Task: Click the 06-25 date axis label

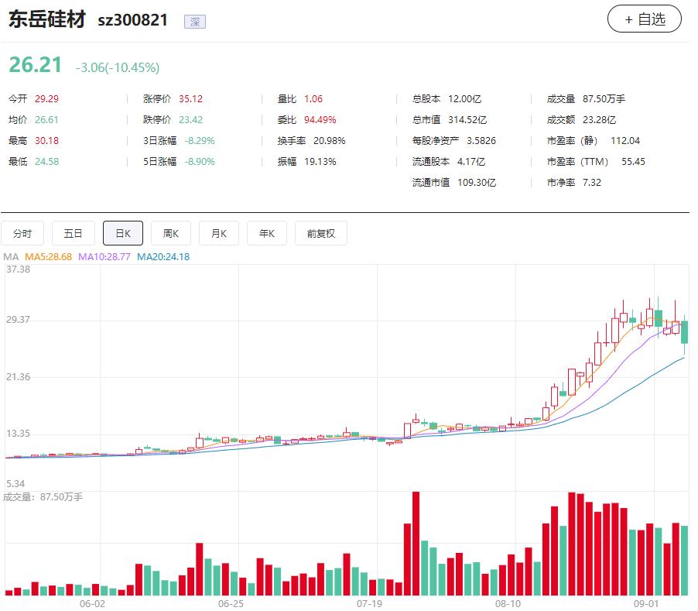Action: click(231, 604)
